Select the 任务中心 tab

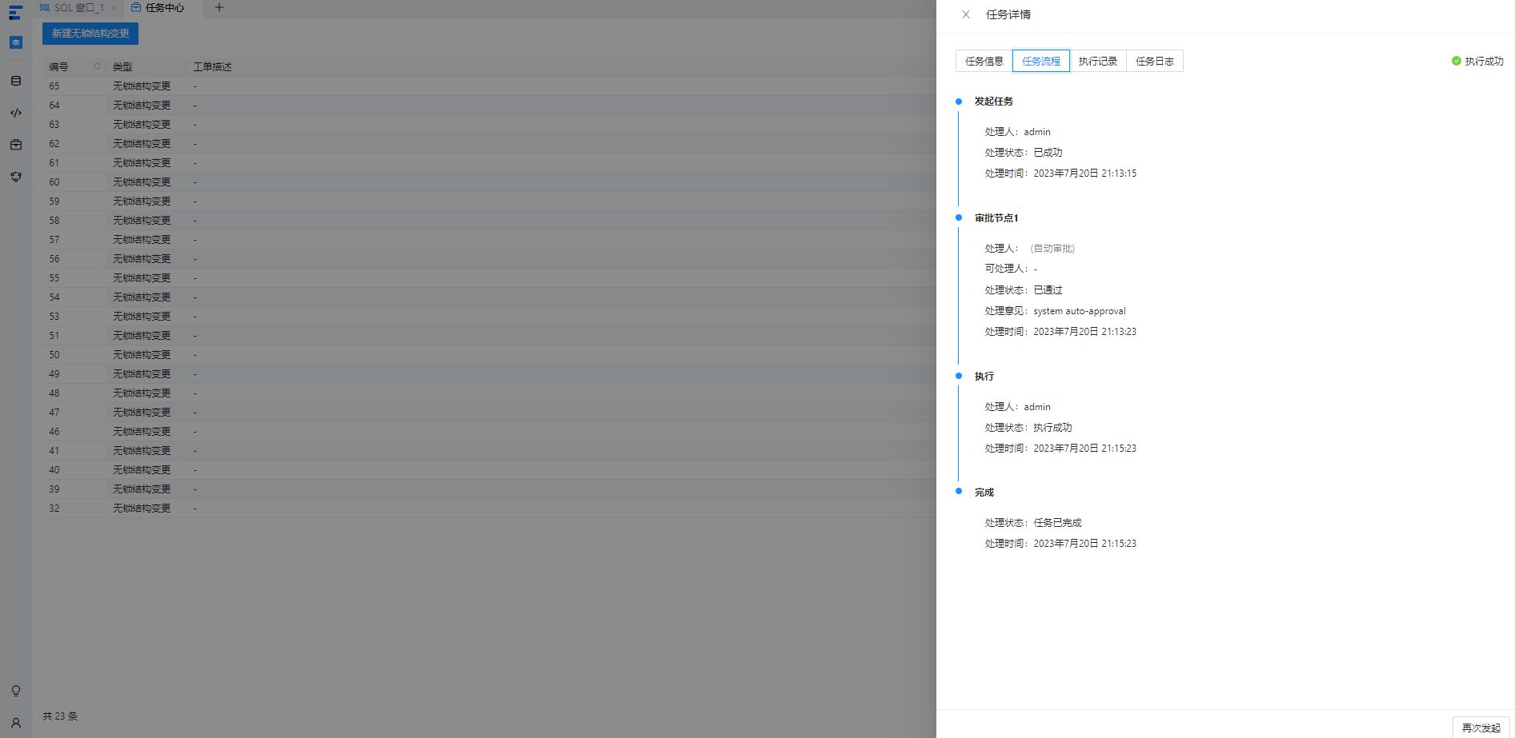[158, 8]
